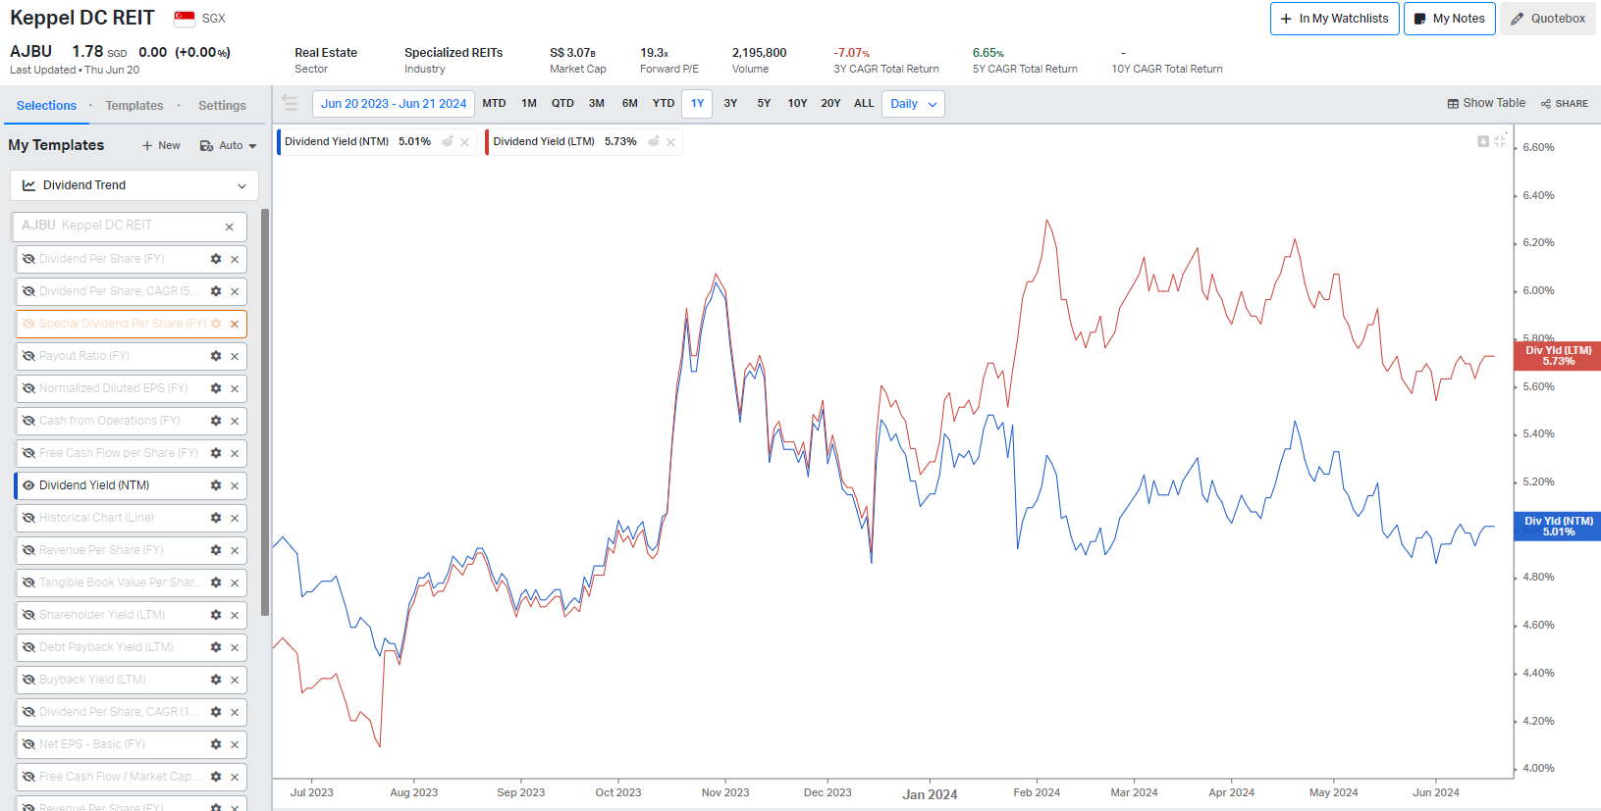Toggle visibility of Shareholder Yield (LTM)
The width and height of the screenshot is (1601, 811).
point(28,615)
